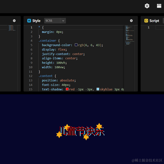This screenshot has width=164, height=164.
Task: Click the 儿童节快乐 preview text
Action: click(82, 131)
